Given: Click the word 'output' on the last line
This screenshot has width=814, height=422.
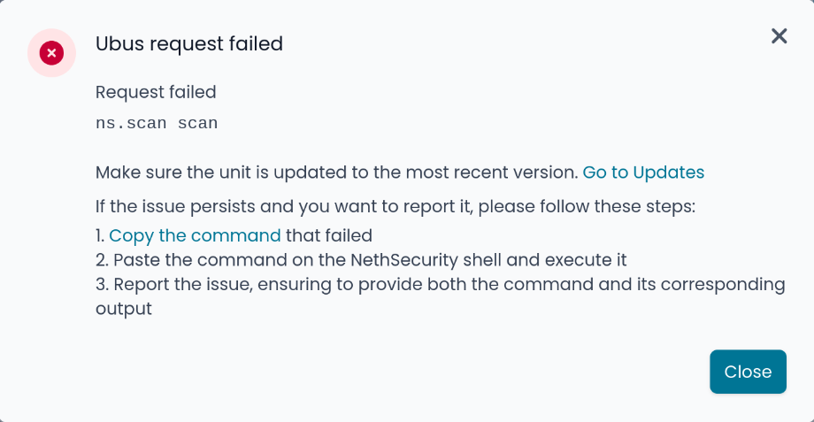Looking at the screenshot, I should pos(124,309).
